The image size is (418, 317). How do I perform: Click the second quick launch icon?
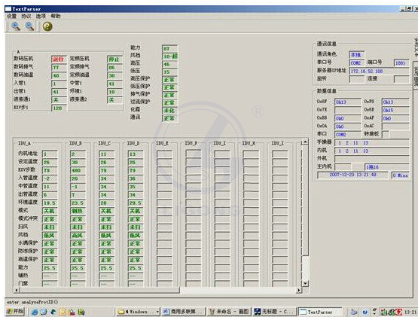coord(44,312)
